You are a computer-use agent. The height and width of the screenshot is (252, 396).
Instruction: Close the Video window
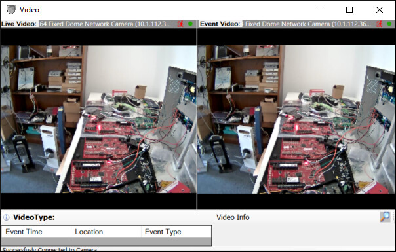pos(380,10)
